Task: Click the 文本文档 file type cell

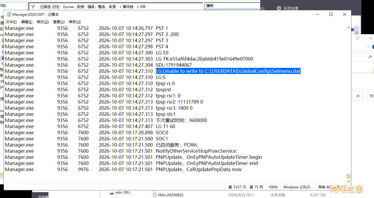Action: pyautogui.click(x=277, y=195)
